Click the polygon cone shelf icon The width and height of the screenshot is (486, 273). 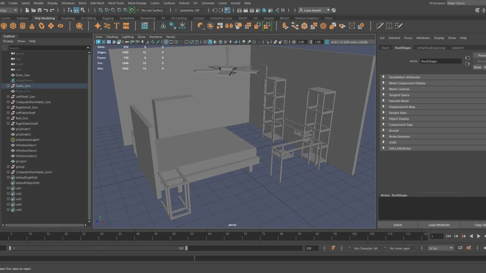point(32,26)
